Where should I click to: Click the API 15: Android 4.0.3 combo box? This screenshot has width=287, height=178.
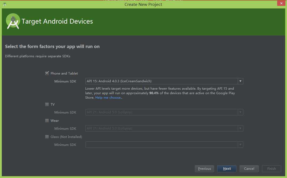[164, 81]
